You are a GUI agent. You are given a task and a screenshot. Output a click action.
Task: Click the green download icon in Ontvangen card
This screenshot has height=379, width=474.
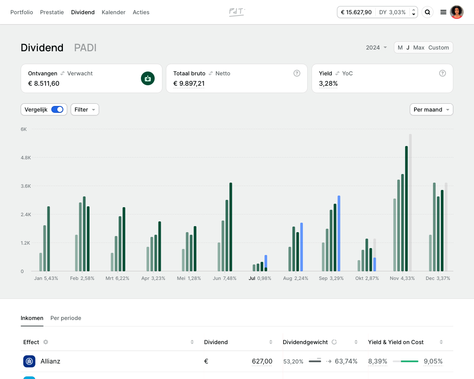(x=148, y=78)
